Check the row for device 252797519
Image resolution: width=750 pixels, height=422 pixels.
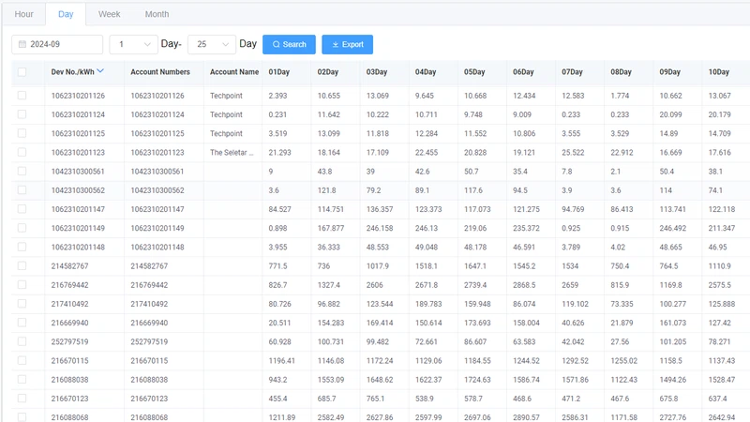[x=22, y=341]
